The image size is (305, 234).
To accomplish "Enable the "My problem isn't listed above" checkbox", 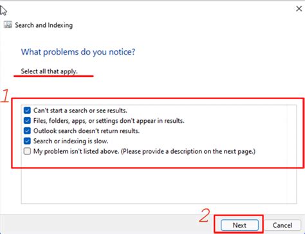I will pyautogui.click(x=27, y=151).
